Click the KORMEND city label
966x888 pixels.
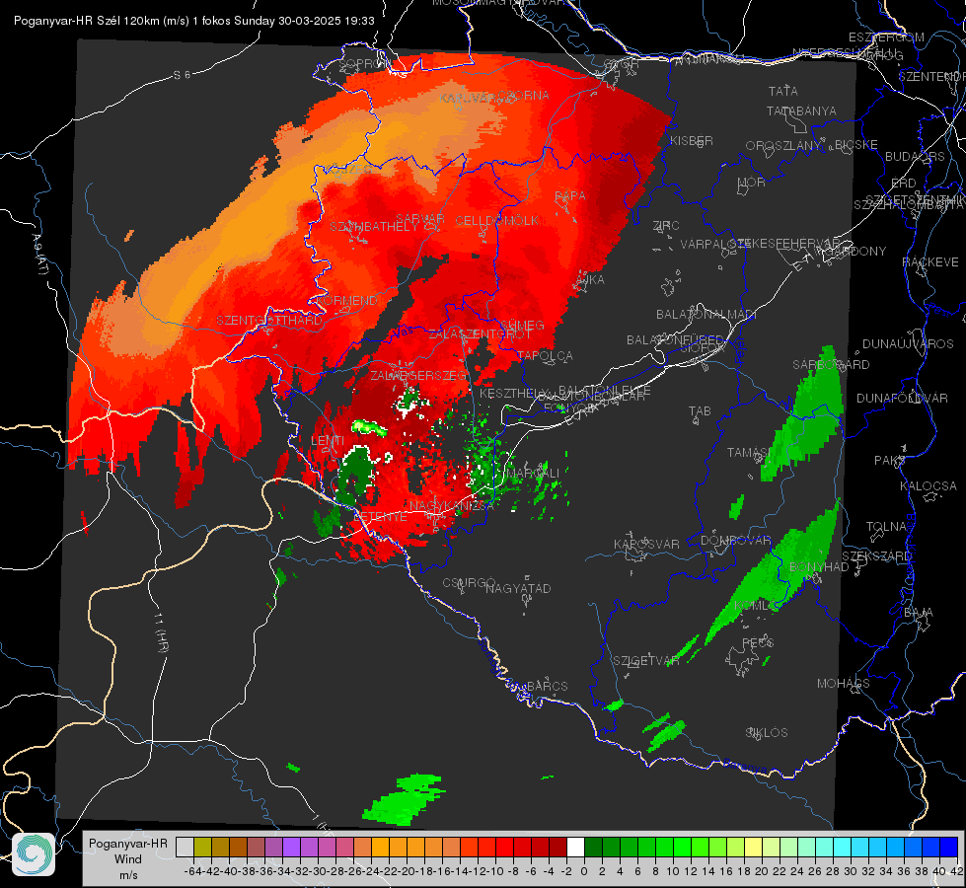click(x=346, y=300)
